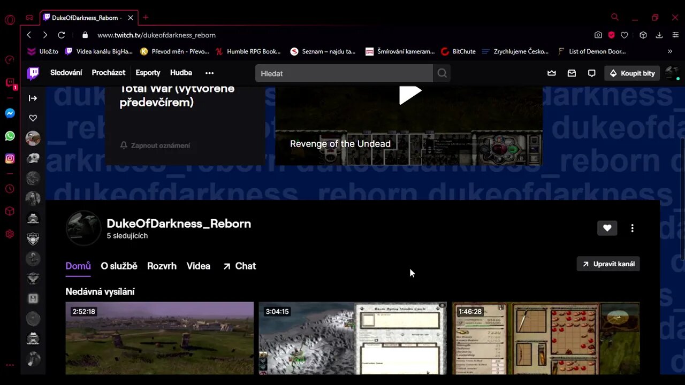Open the Hudba nav item
685x385 pixels.
(181, 73)
